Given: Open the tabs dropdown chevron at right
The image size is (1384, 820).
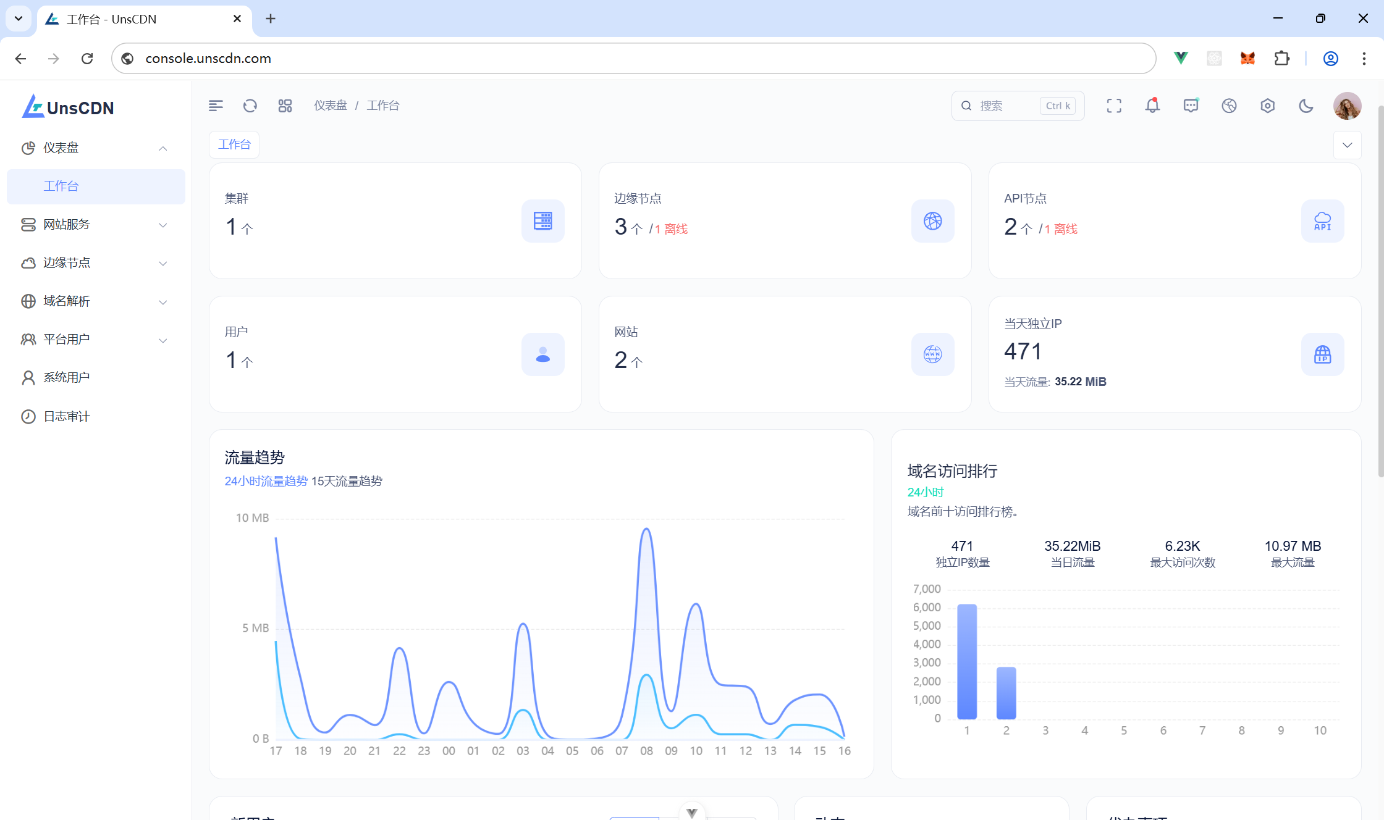Looking at the screenshot, I should (x=1347, y=145).
